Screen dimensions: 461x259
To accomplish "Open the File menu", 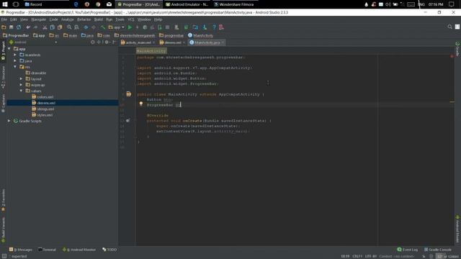I will coord(4,19).
